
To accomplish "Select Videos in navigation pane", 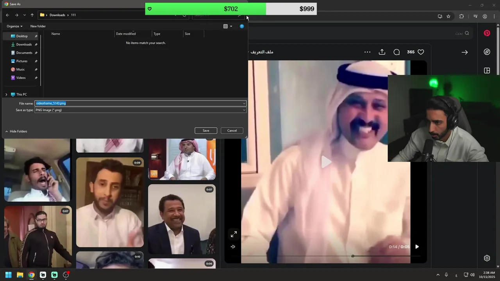I will point(21,78).
